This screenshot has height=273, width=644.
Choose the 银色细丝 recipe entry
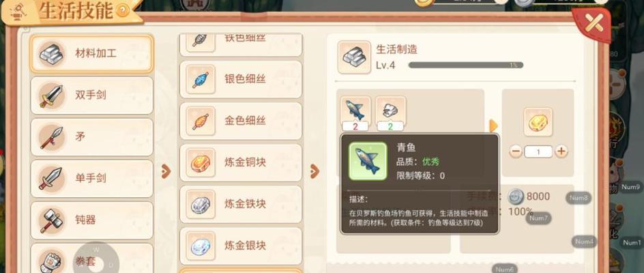(241, 79)
